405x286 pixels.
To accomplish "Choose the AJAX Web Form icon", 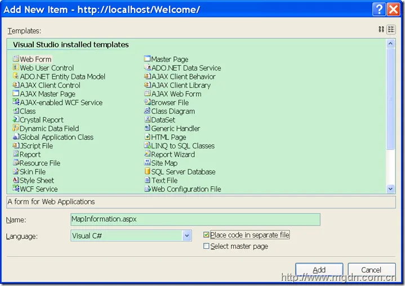I will tap(147, 93).
